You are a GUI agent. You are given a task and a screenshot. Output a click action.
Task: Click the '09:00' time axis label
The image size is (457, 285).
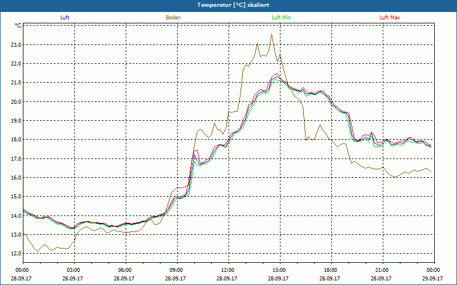(x=177, y=270)
